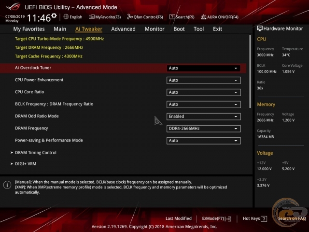The width and height of the screenshot is (309, 232).
Task: Open Search on FAQ
Action: 292,218
